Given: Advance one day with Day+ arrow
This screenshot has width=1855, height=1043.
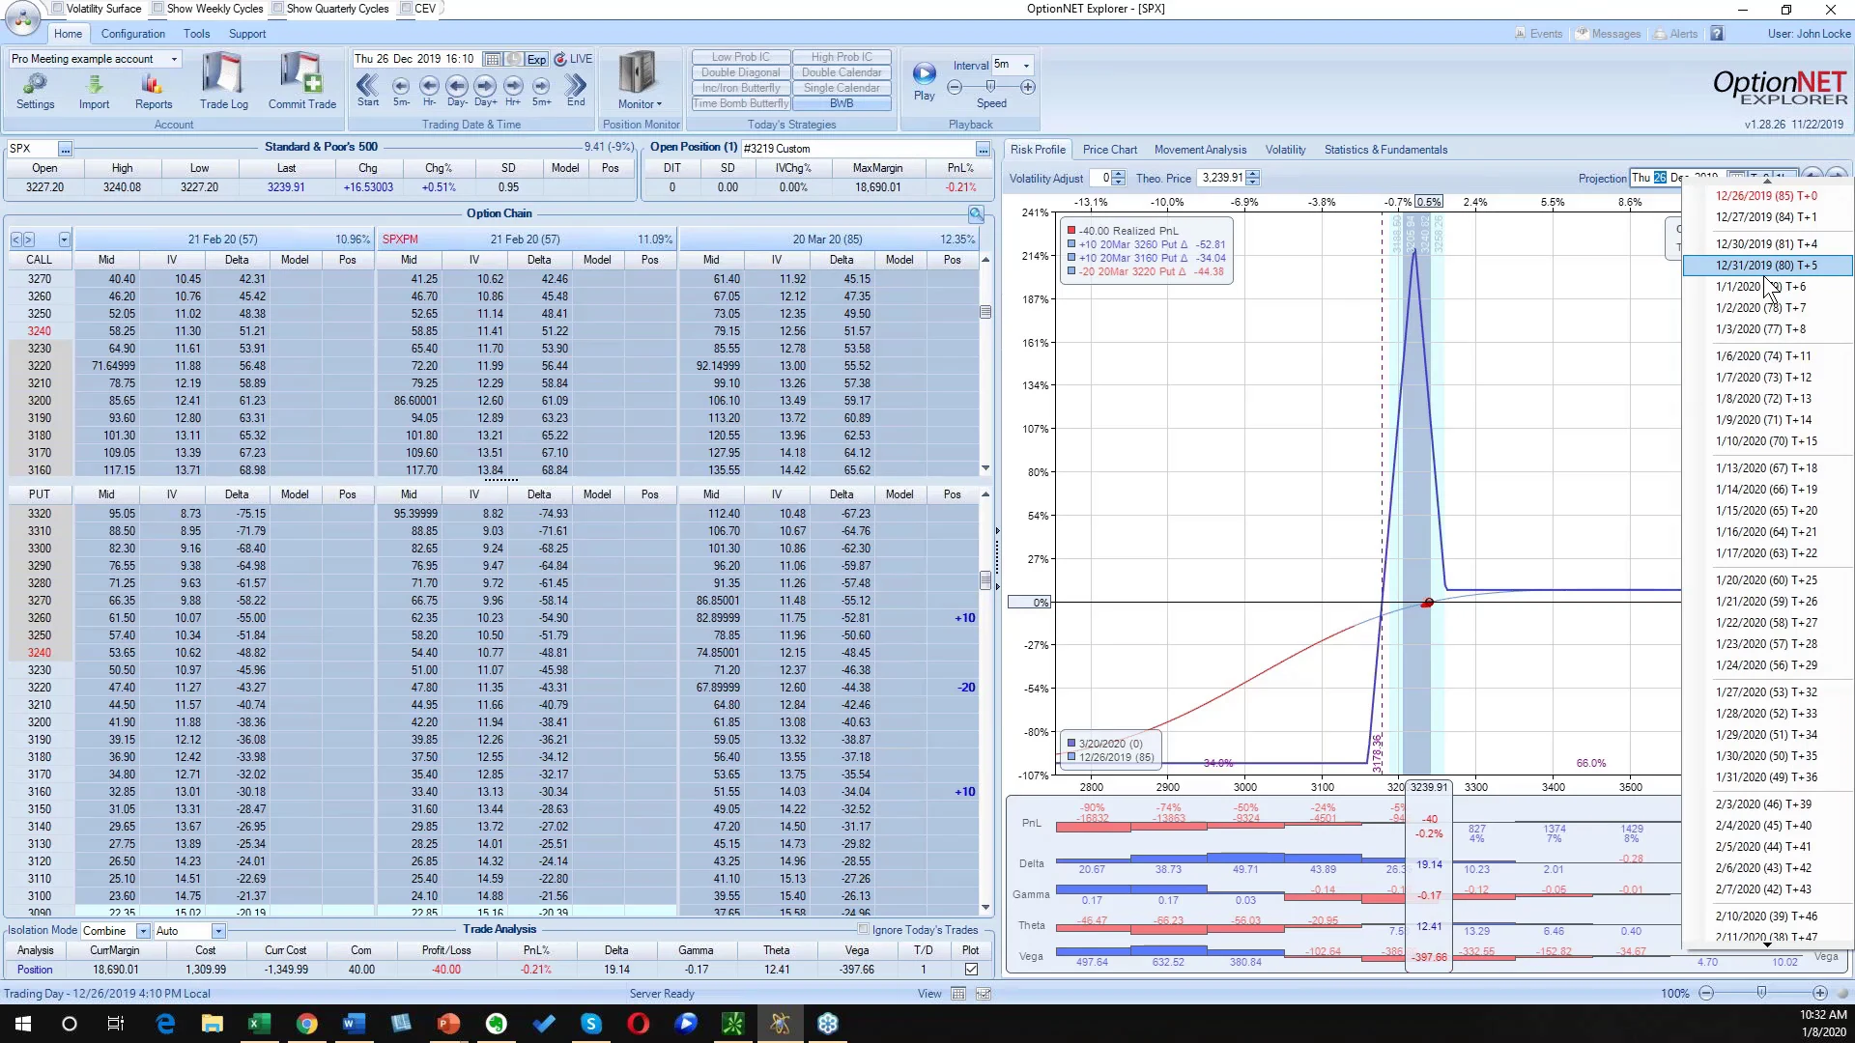Looking at the screenshot, I should [485, 86].
